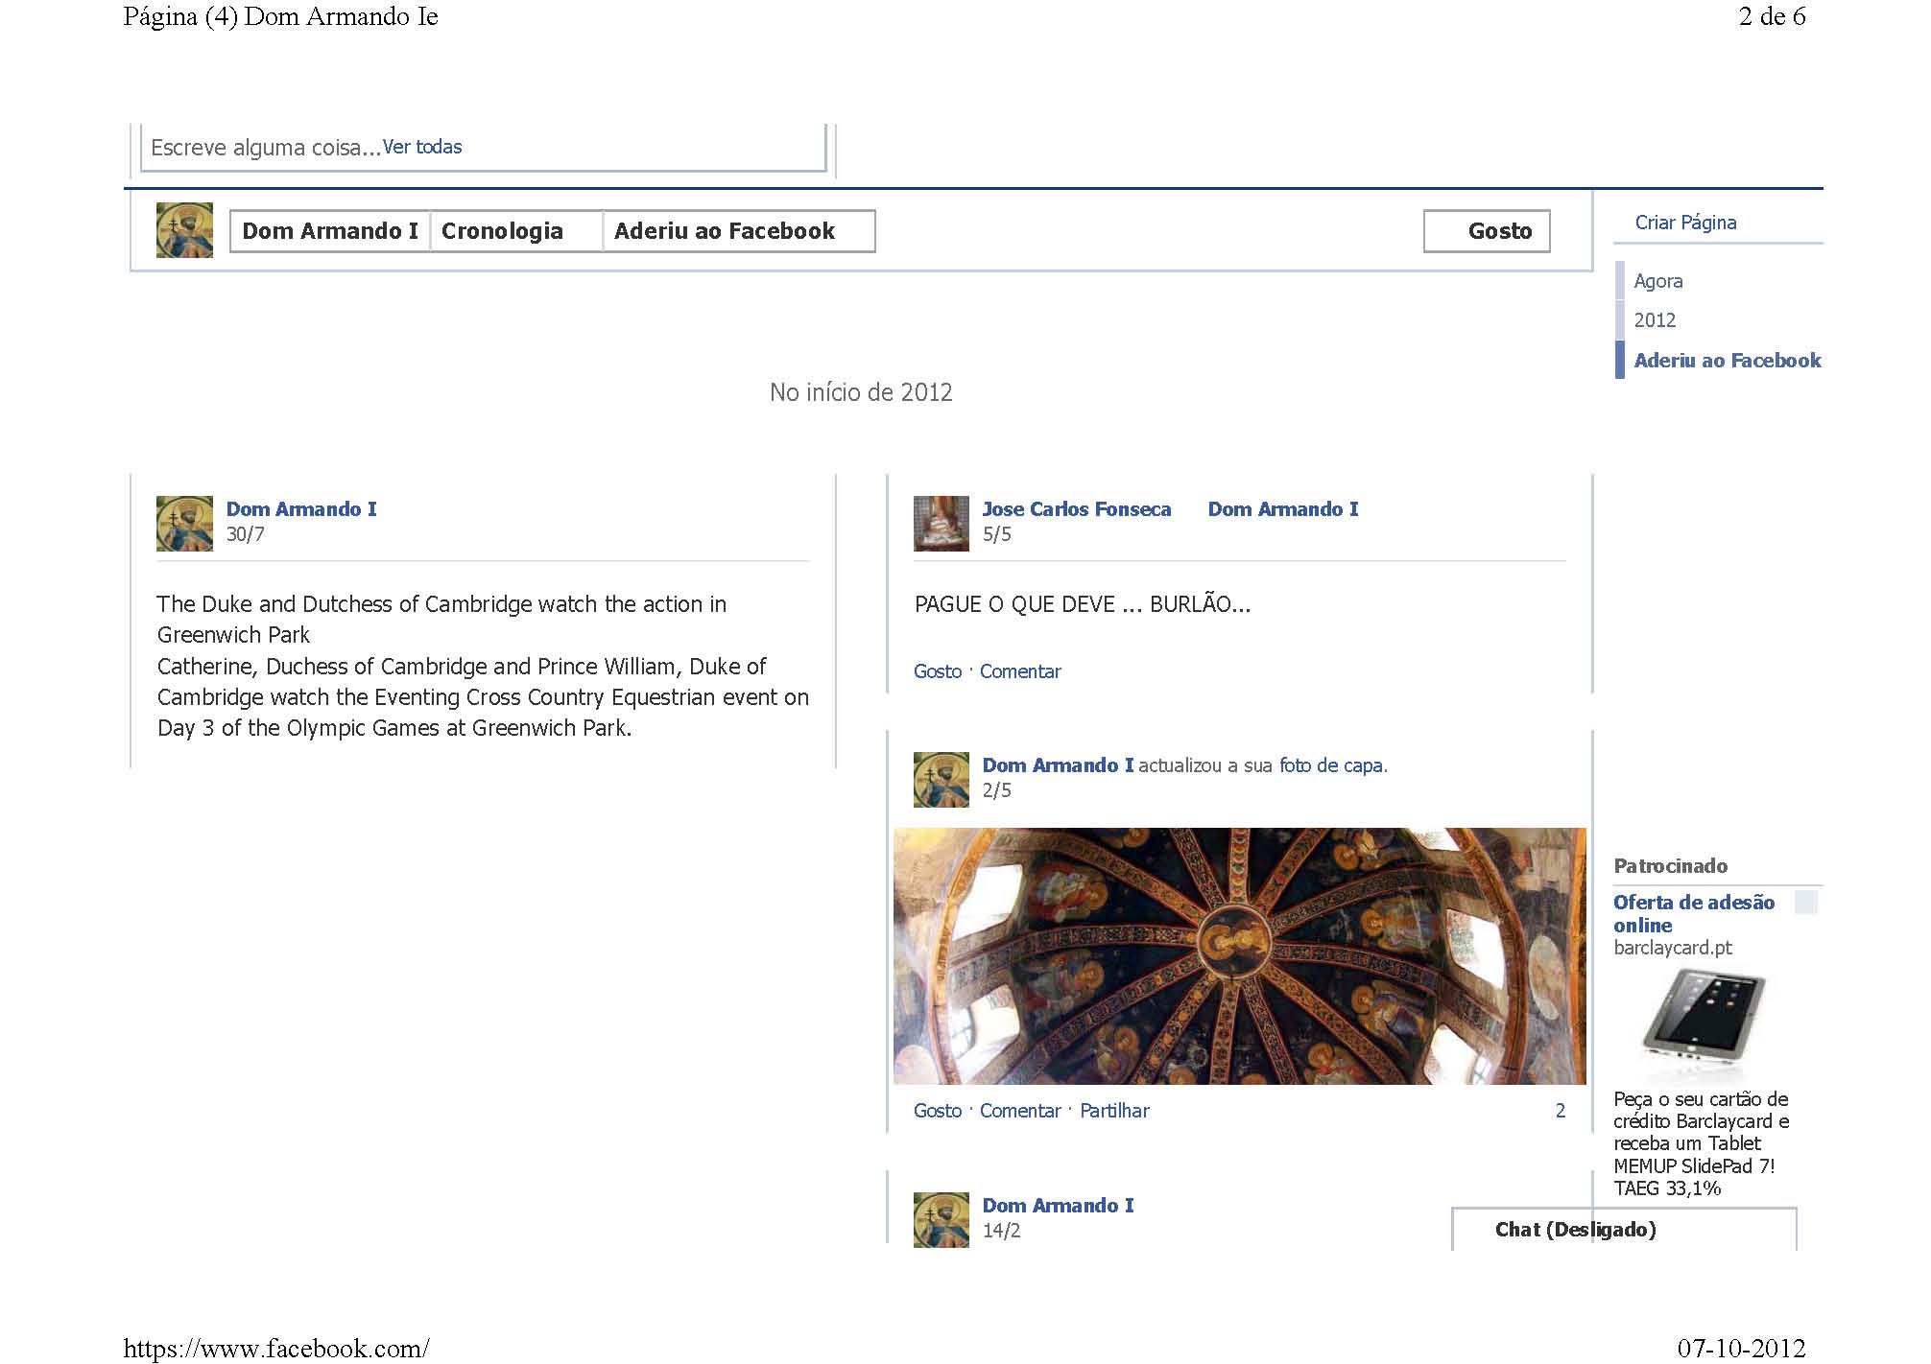Click Dom Armando I avatar in header bar
The height and width of the screenshot is (1364, 1931).
click(184, 230)
